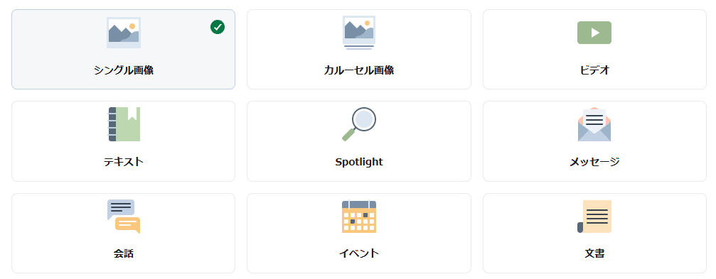Click the Spotlight magnifying glass icon

[359, 124]
